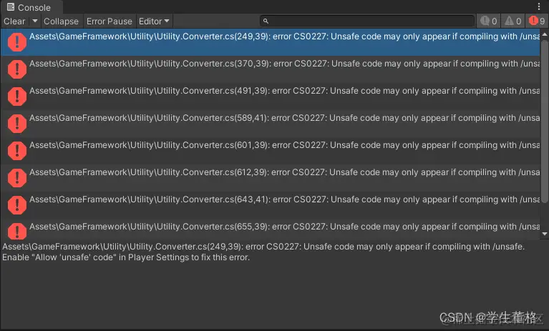Toggle Error Pause mode
The height and width of the screenshot is (331, 549).
(x=110, y=21)
